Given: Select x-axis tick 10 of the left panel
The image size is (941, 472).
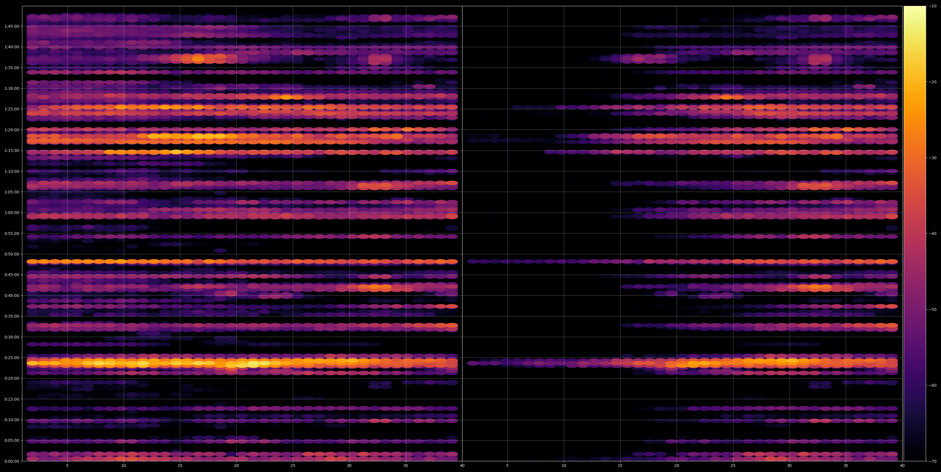Looking at the screenshot, I should pos(123,466).
